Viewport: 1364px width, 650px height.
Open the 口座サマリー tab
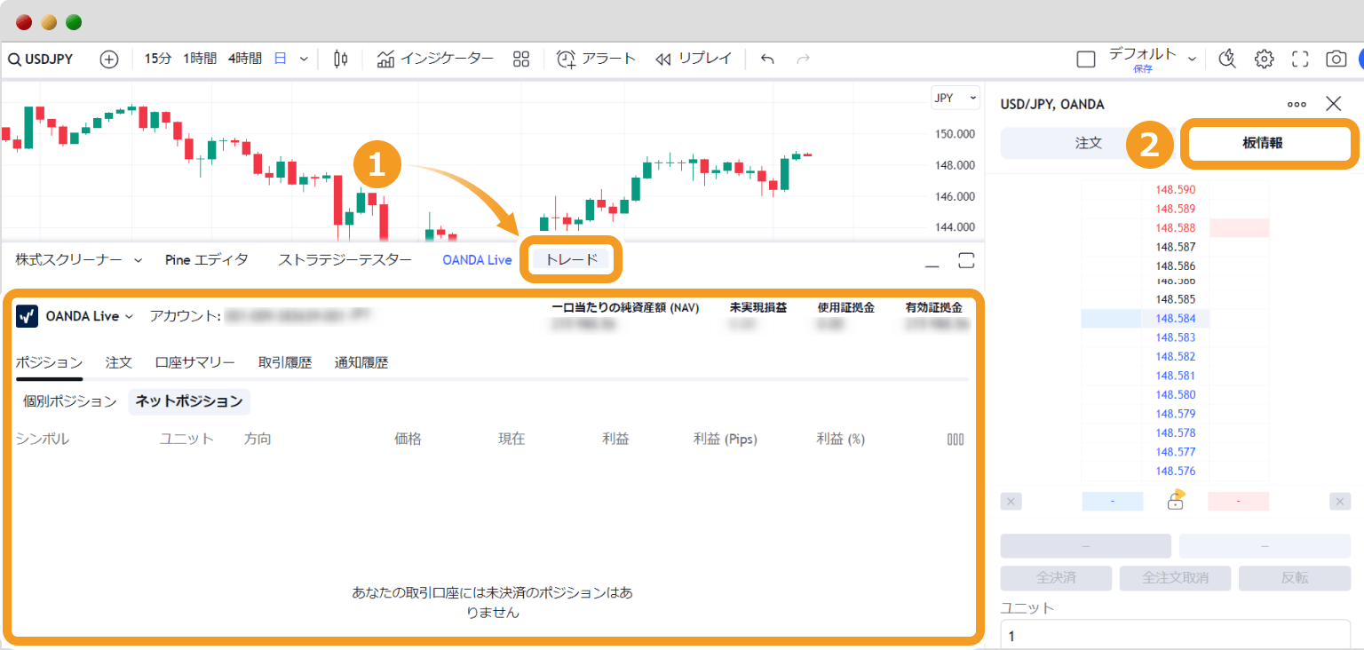point(195,362)
